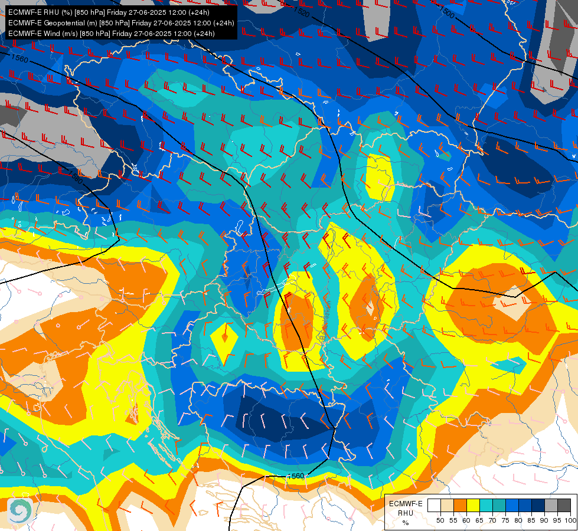Screen dimensions: 578x531
Task: Click the legend value label 80
Action: 518,520
